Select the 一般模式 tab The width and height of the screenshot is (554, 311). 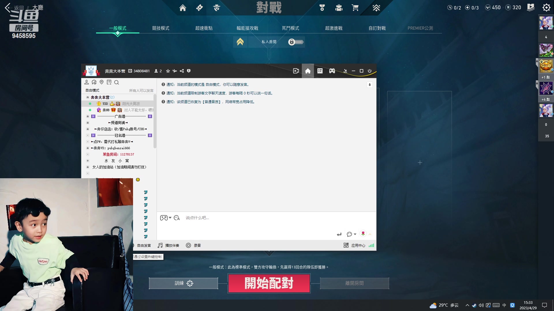(118, 28)
